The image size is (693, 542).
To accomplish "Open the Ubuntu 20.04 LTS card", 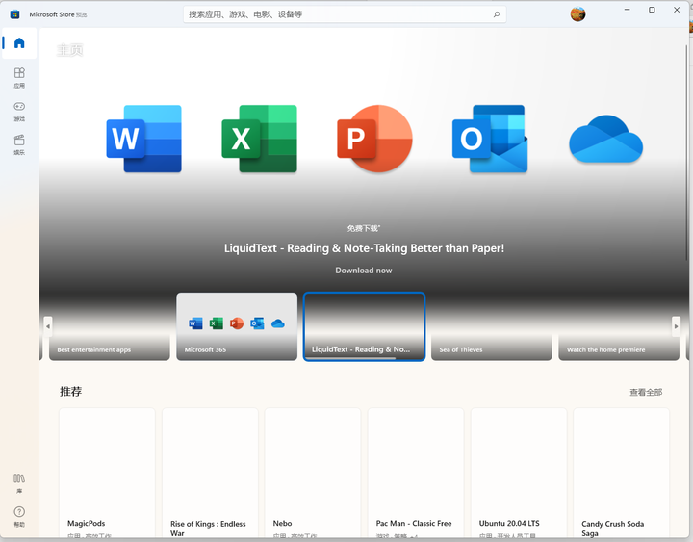I will (519, 473).
